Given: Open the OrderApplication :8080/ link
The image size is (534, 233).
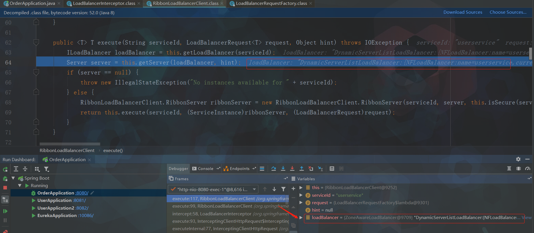Looking at the screenshot, I should (x=82, y=193).
